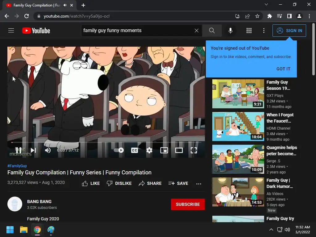Open the Chrome three-dot menu
Image resolution: width=316 pixels, height=237 pixels.
pyautogui.click(x=309, y=16)
